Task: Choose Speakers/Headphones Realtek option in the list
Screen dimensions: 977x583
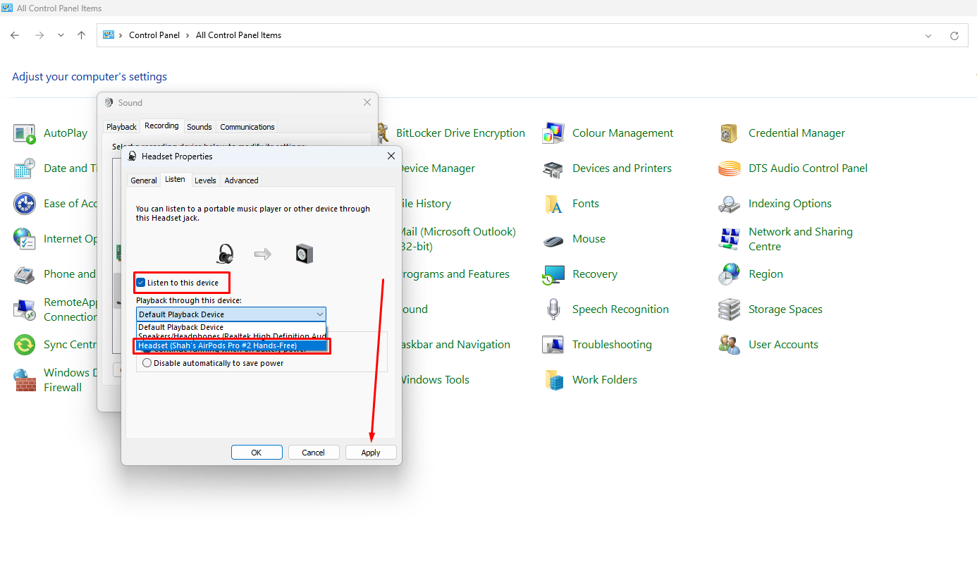Action: coord(231,336)
